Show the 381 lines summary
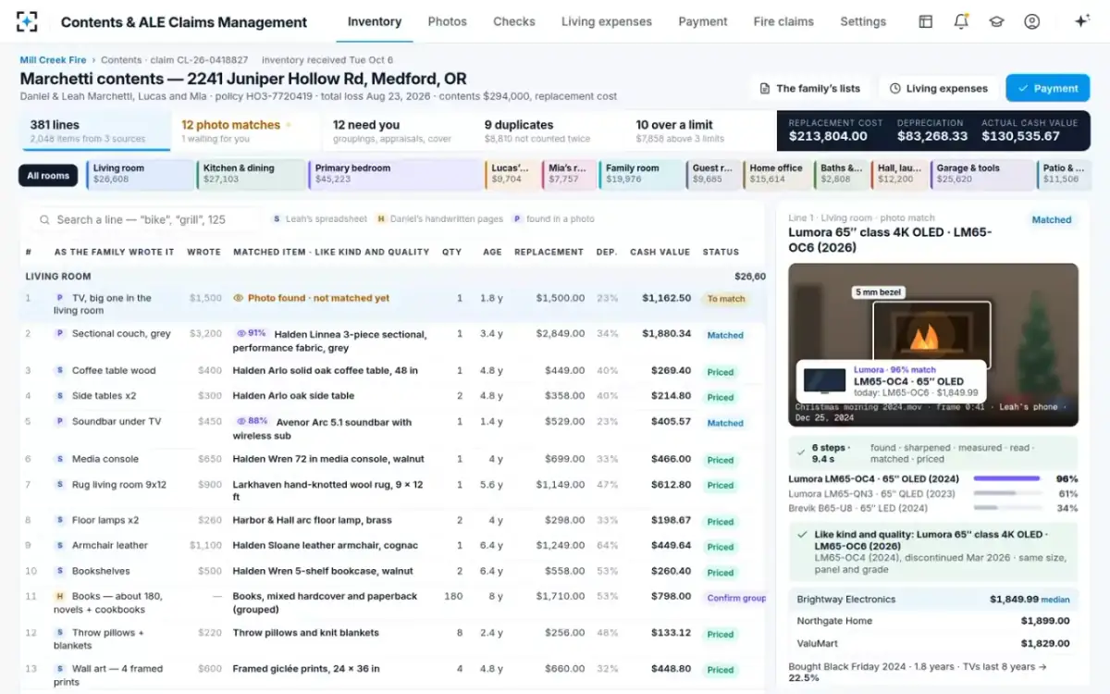The image size is (1110, 694). click(95, 130)
